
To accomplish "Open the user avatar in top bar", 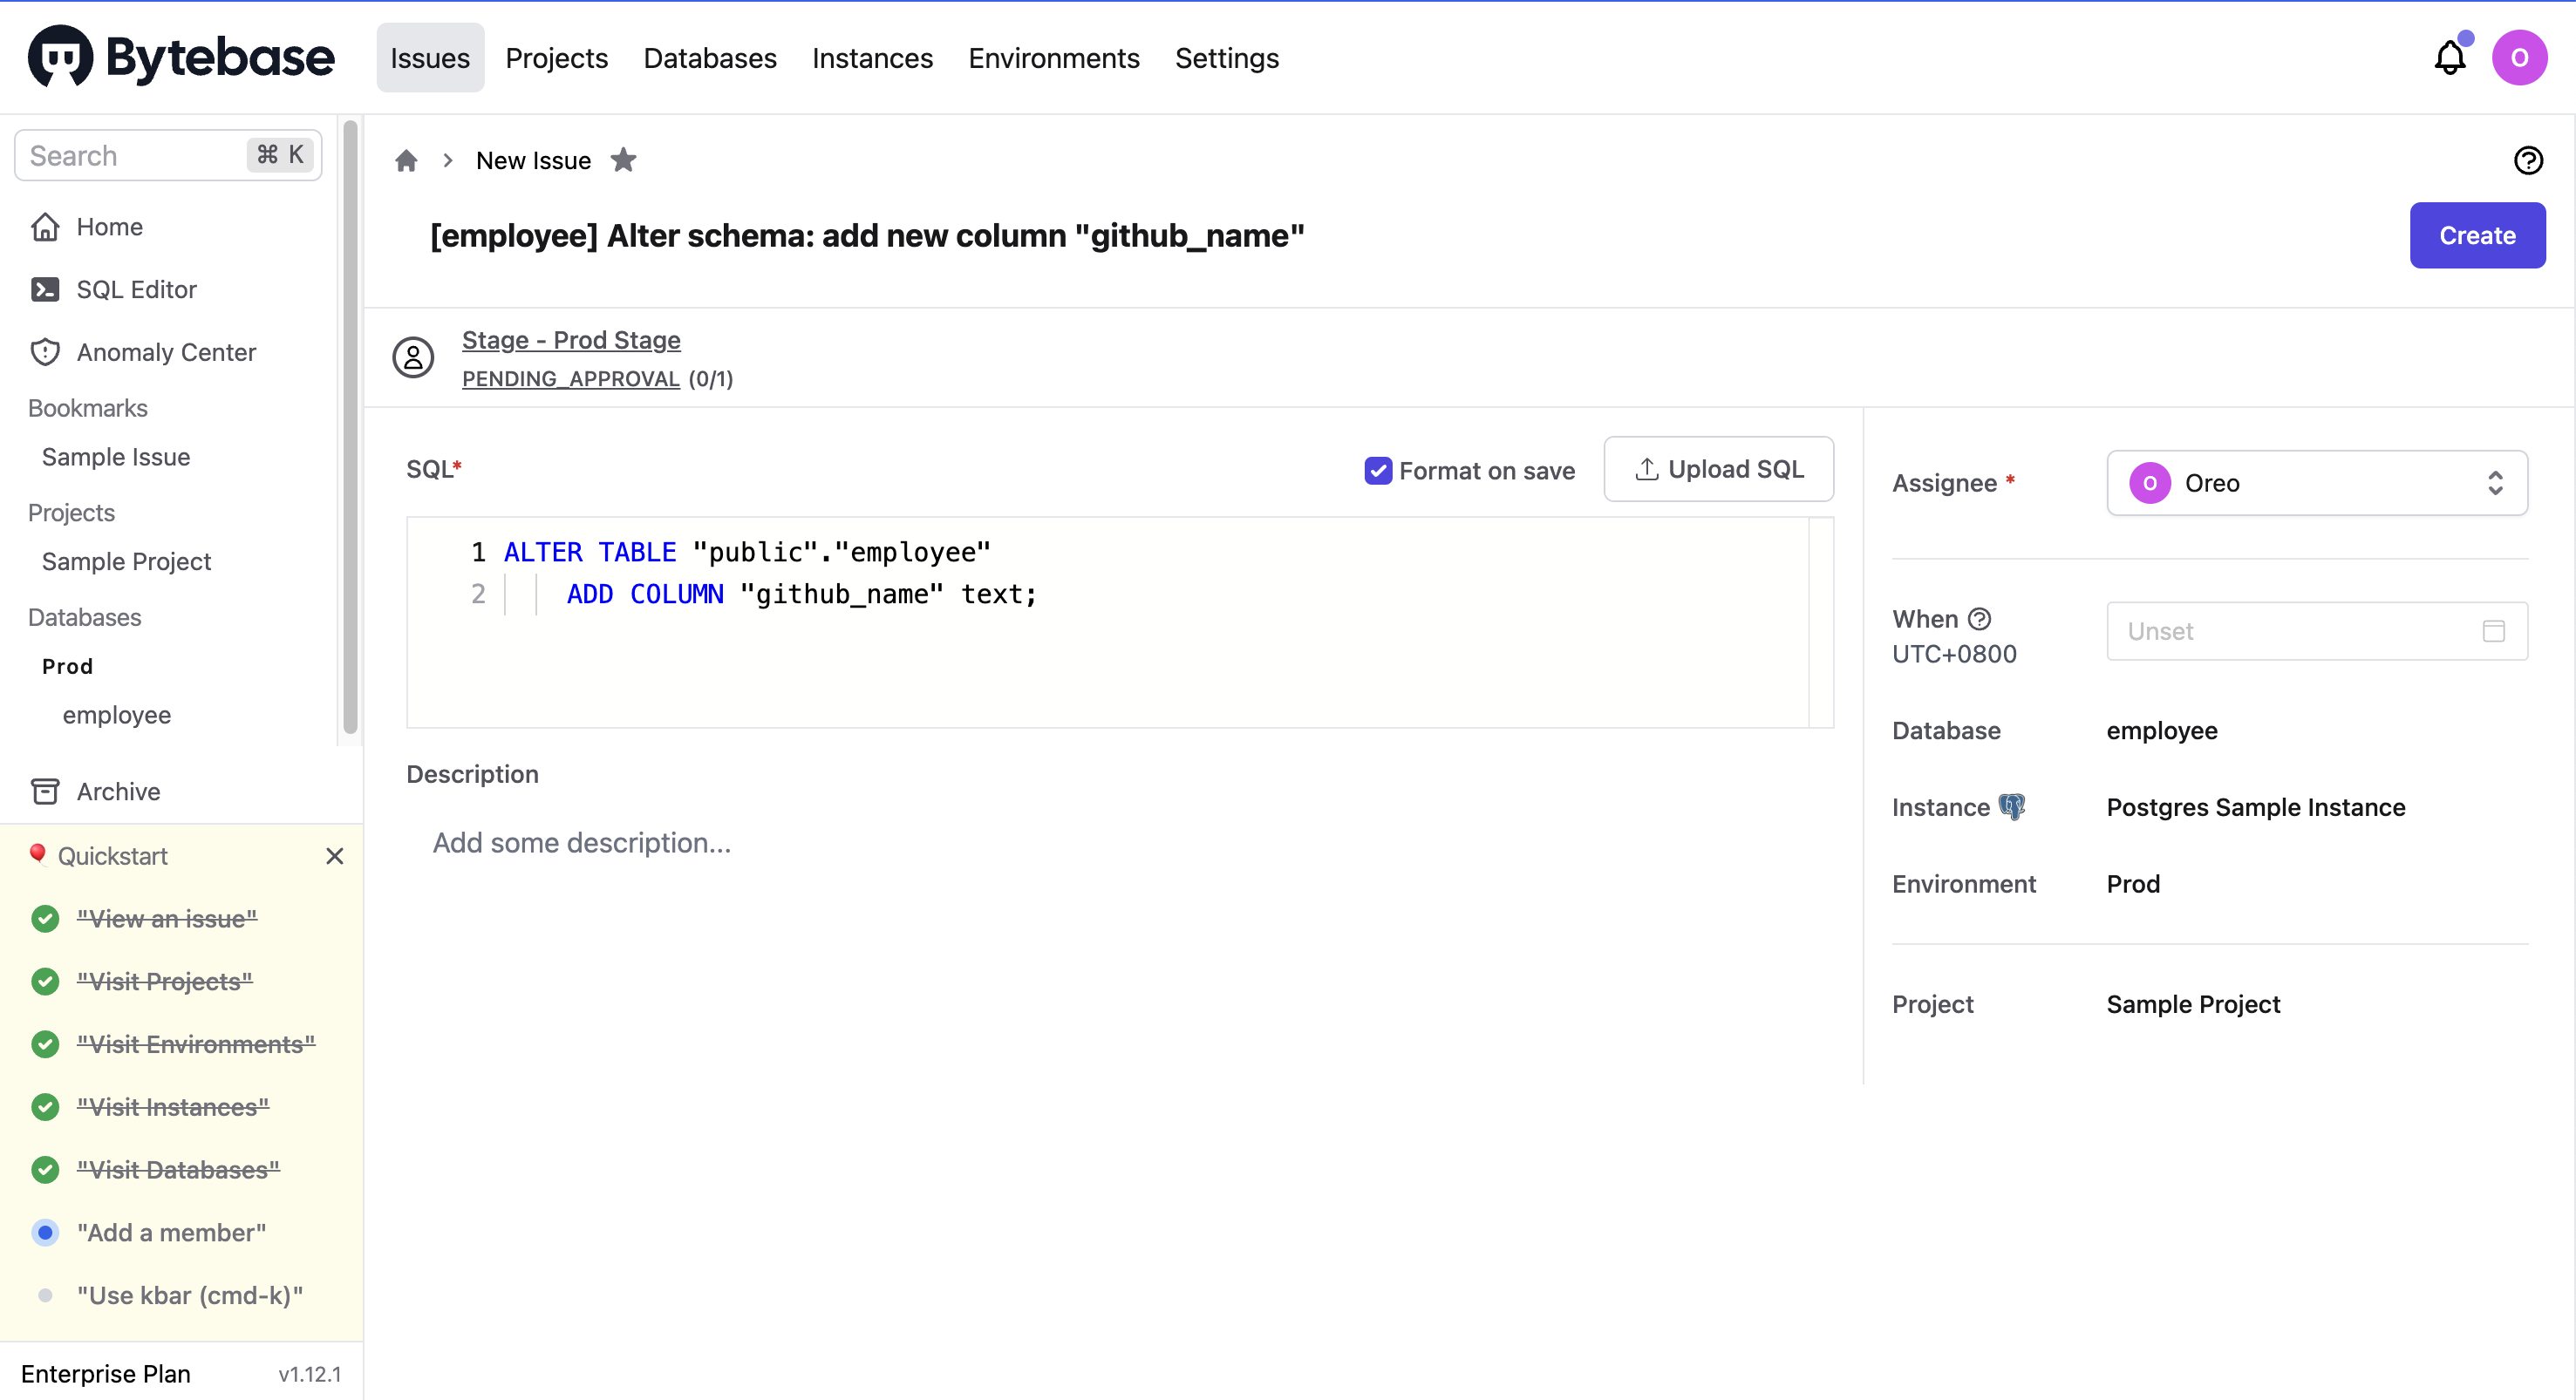I will (x=2519, y=58).
